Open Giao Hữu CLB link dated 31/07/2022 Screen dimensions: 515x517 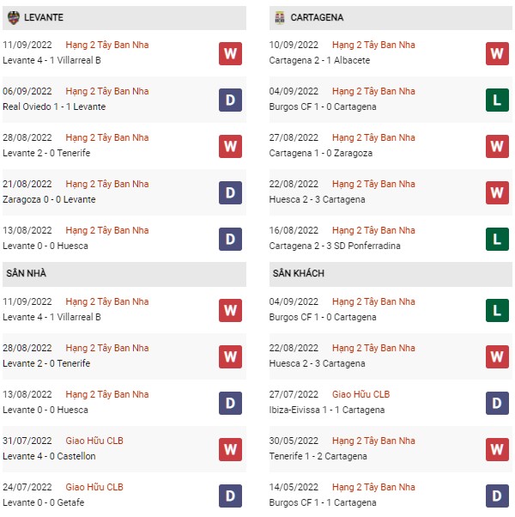pos(94,441)
